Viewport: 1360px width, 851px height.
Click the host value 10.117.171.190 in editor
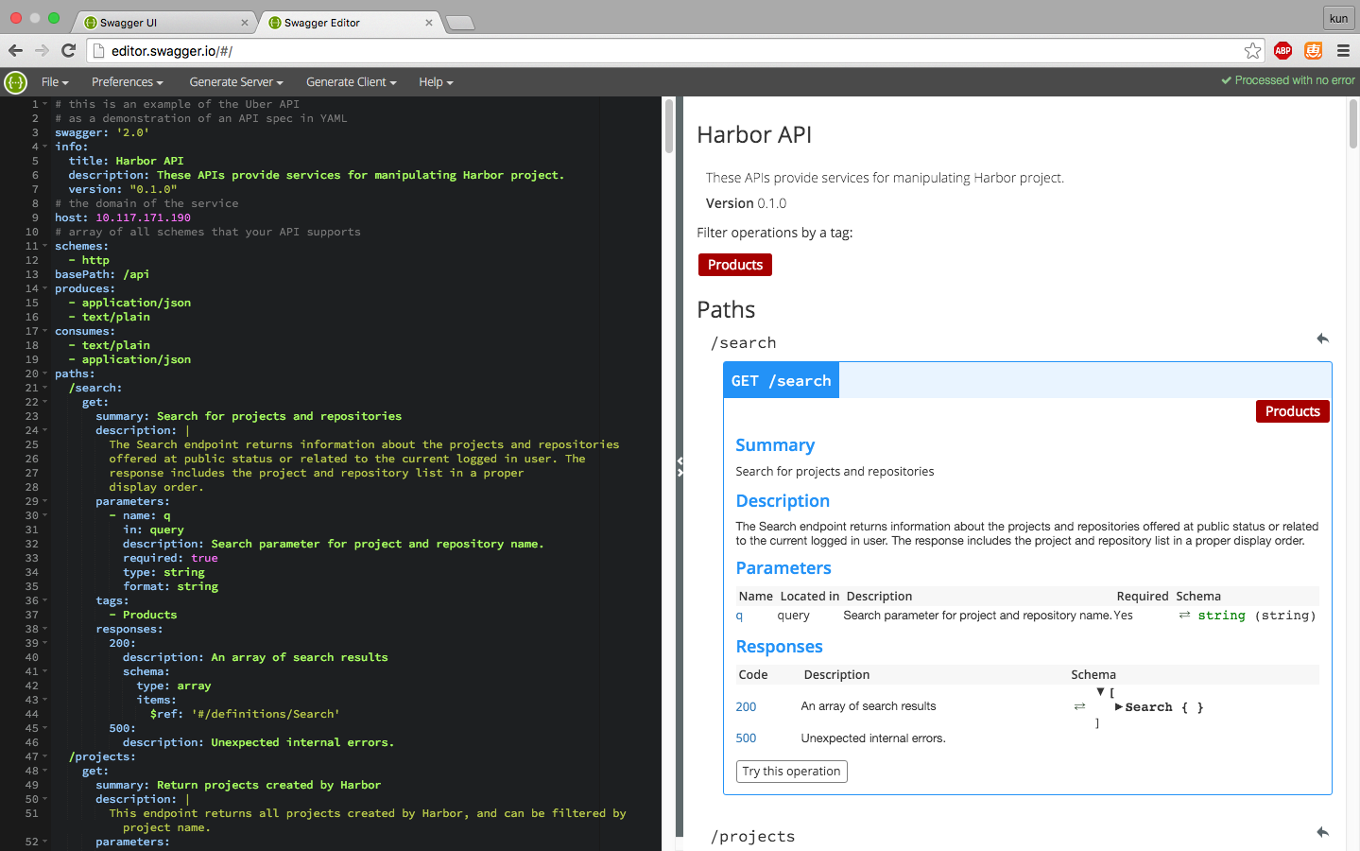pyautogui.click(x=143, y=217)
